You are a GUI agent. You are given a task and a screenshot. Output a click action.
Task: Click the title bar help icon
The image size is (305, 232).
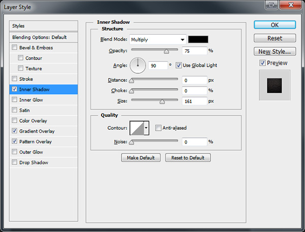click(272, 5)
